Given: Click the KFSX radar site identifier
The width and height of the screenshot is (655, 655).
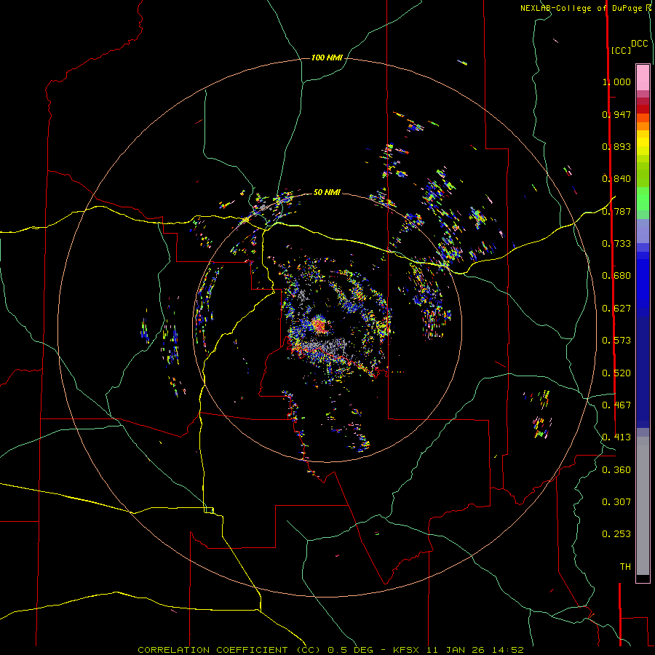Looking at the screenshot, I should [x=405, y=650].
